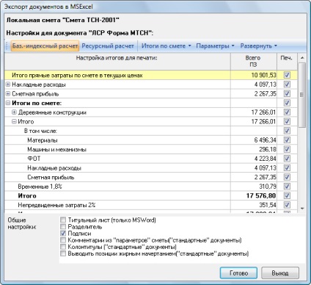Open the Развернуть dropdown menu

[x=259, y=46]
